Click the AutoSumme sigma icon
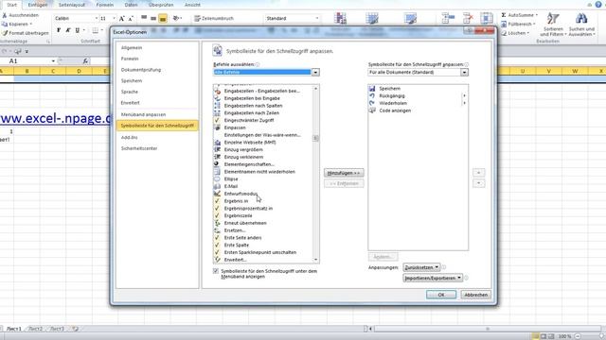The image size is (606, 340). click(504, 15)
